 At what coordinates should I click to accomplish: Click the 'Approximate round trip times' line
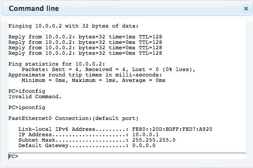click(x=85, y=75)
